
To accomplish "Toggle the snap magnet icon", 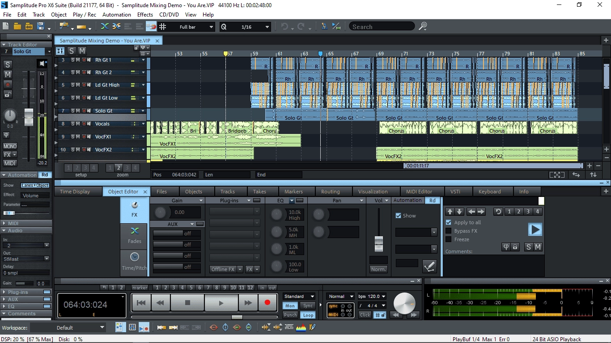I will [x=151, y=26].
